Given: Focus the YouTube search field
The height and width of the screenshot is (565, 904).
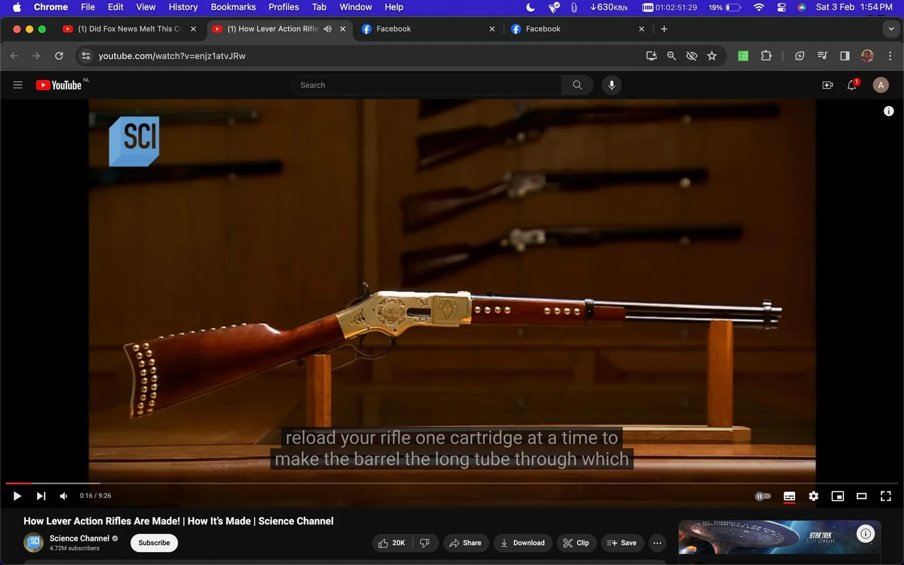Looking at the screenshot, I should (427, 85).
